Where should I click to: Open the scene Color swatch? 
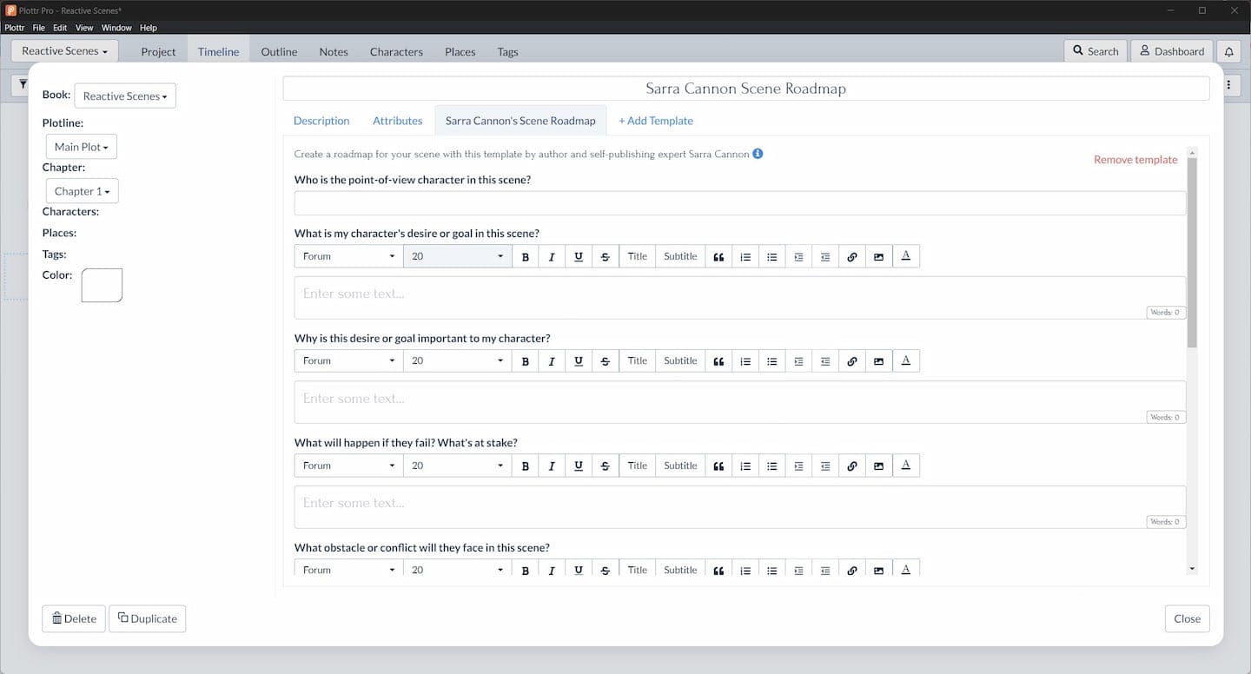click(x=102, y=285)
